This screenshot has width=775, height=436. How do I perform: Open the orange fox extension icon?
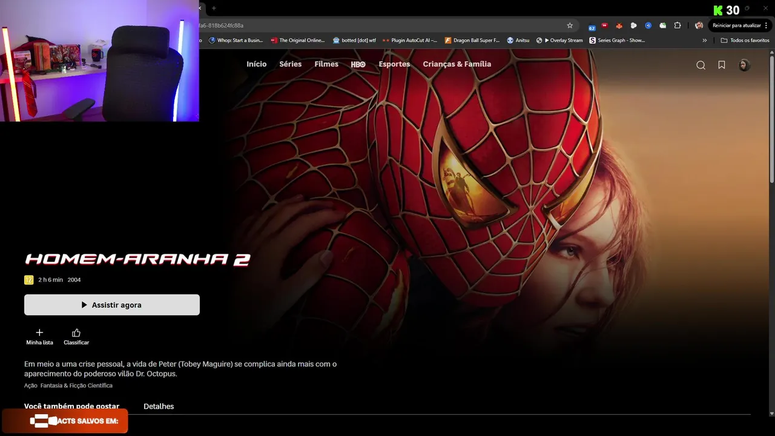(x=619, y=25)
